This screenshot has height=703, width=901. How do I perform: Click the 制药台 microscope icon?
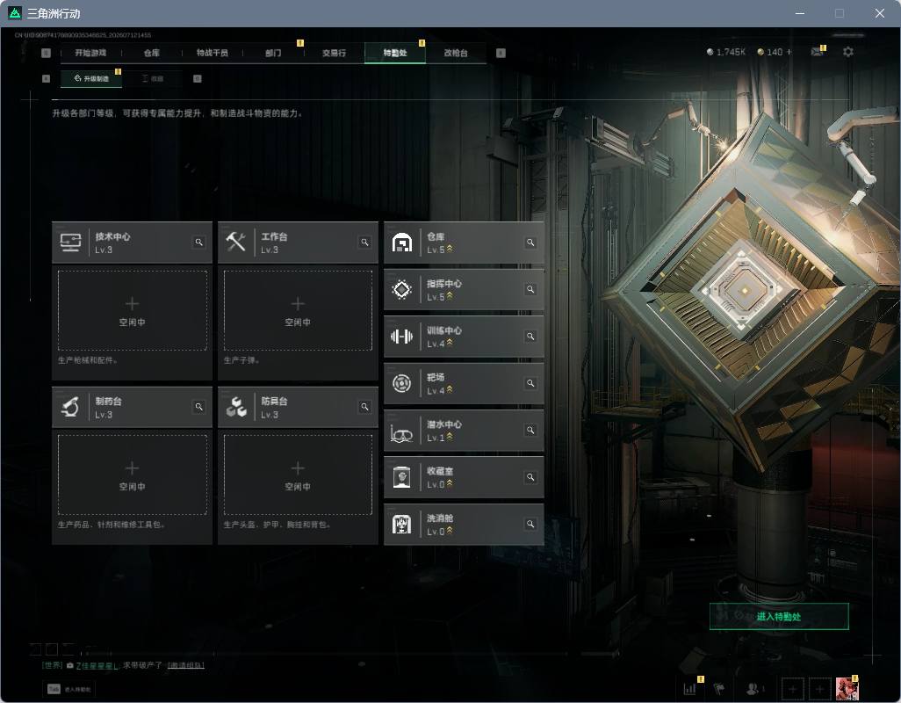pos(70,407)
